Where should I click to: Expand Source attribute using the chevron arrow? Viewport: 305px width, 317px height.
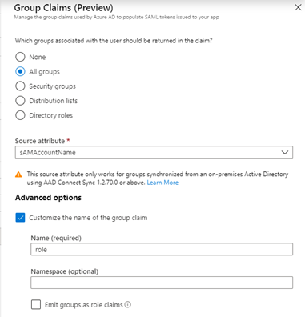click(x=285, y=152)
